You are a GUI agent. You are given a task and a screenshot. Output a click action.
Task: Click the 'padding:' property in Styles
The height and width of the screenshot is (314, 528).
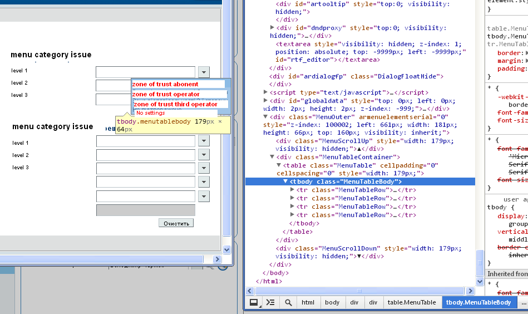pos(512,68)
